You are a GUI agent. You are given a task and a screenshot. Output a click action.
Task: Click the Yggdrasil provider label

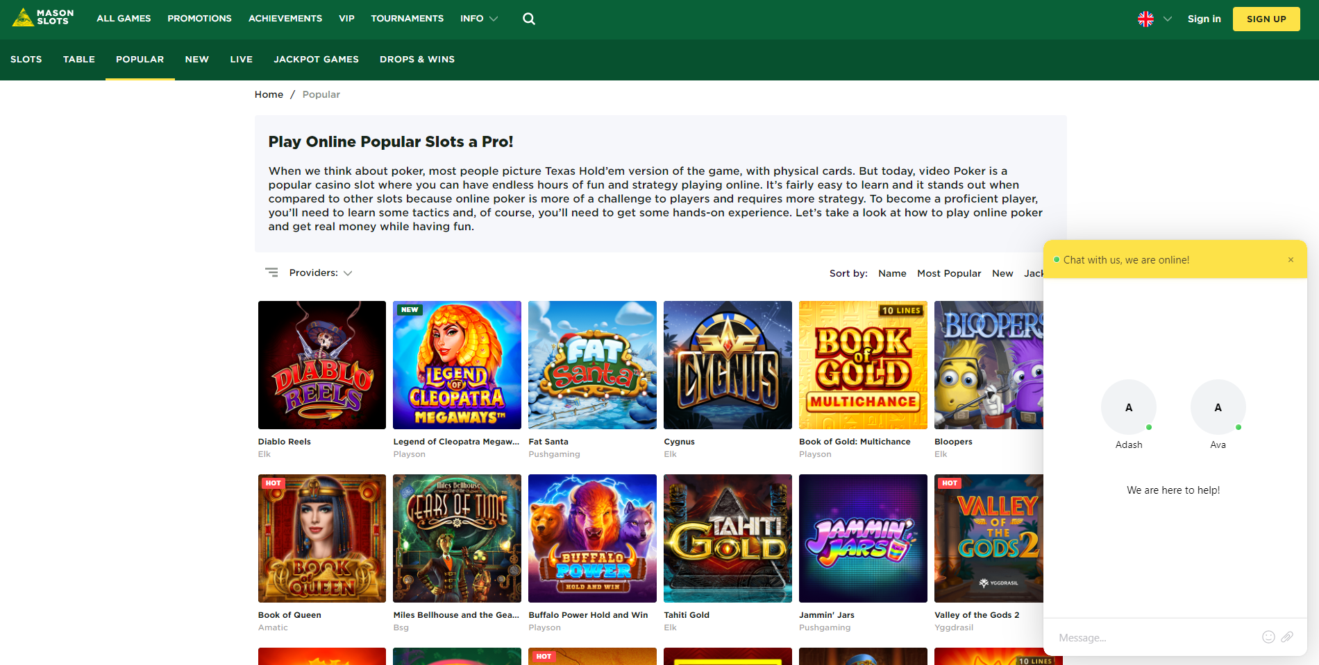point(954,628)
